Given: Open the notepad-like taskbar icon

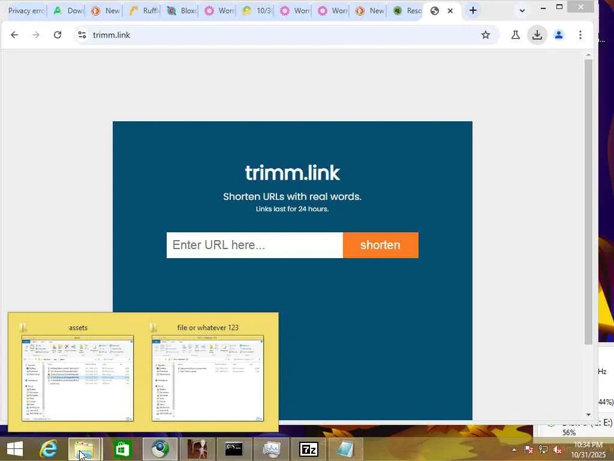Looking at the screenshot, I should point(346,449).
